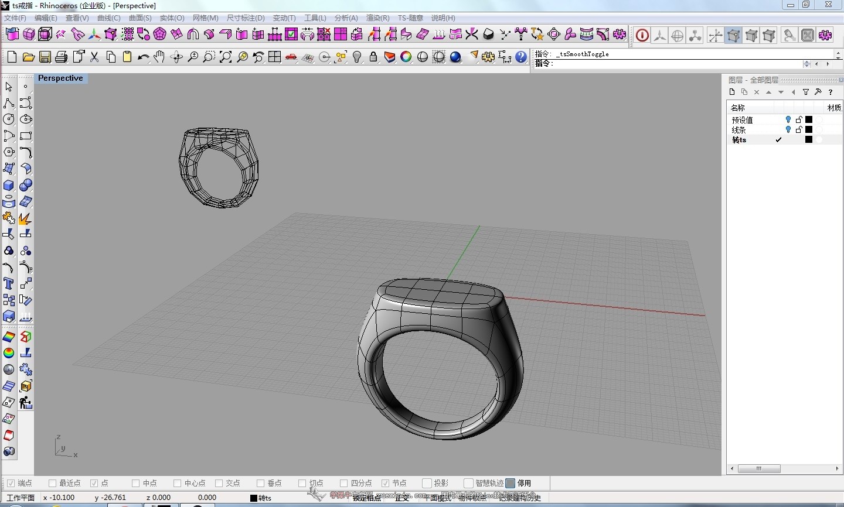Click the padlock lock objects icon

pyautogui.click(x=373, y=57)
